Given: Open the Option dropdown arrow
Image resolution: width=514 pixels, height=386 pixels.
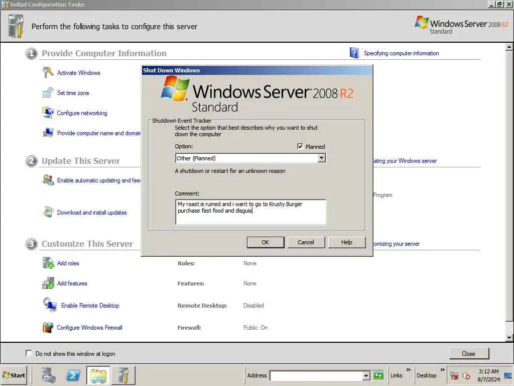Looking at the screenshot, I should coord(322,158).
